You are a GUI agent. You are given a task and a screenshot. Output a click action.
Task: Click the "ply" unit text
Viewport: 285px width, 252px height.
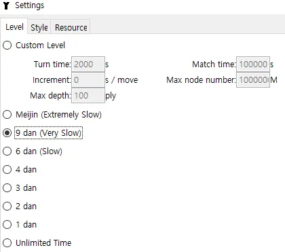[x=111, y=96]
